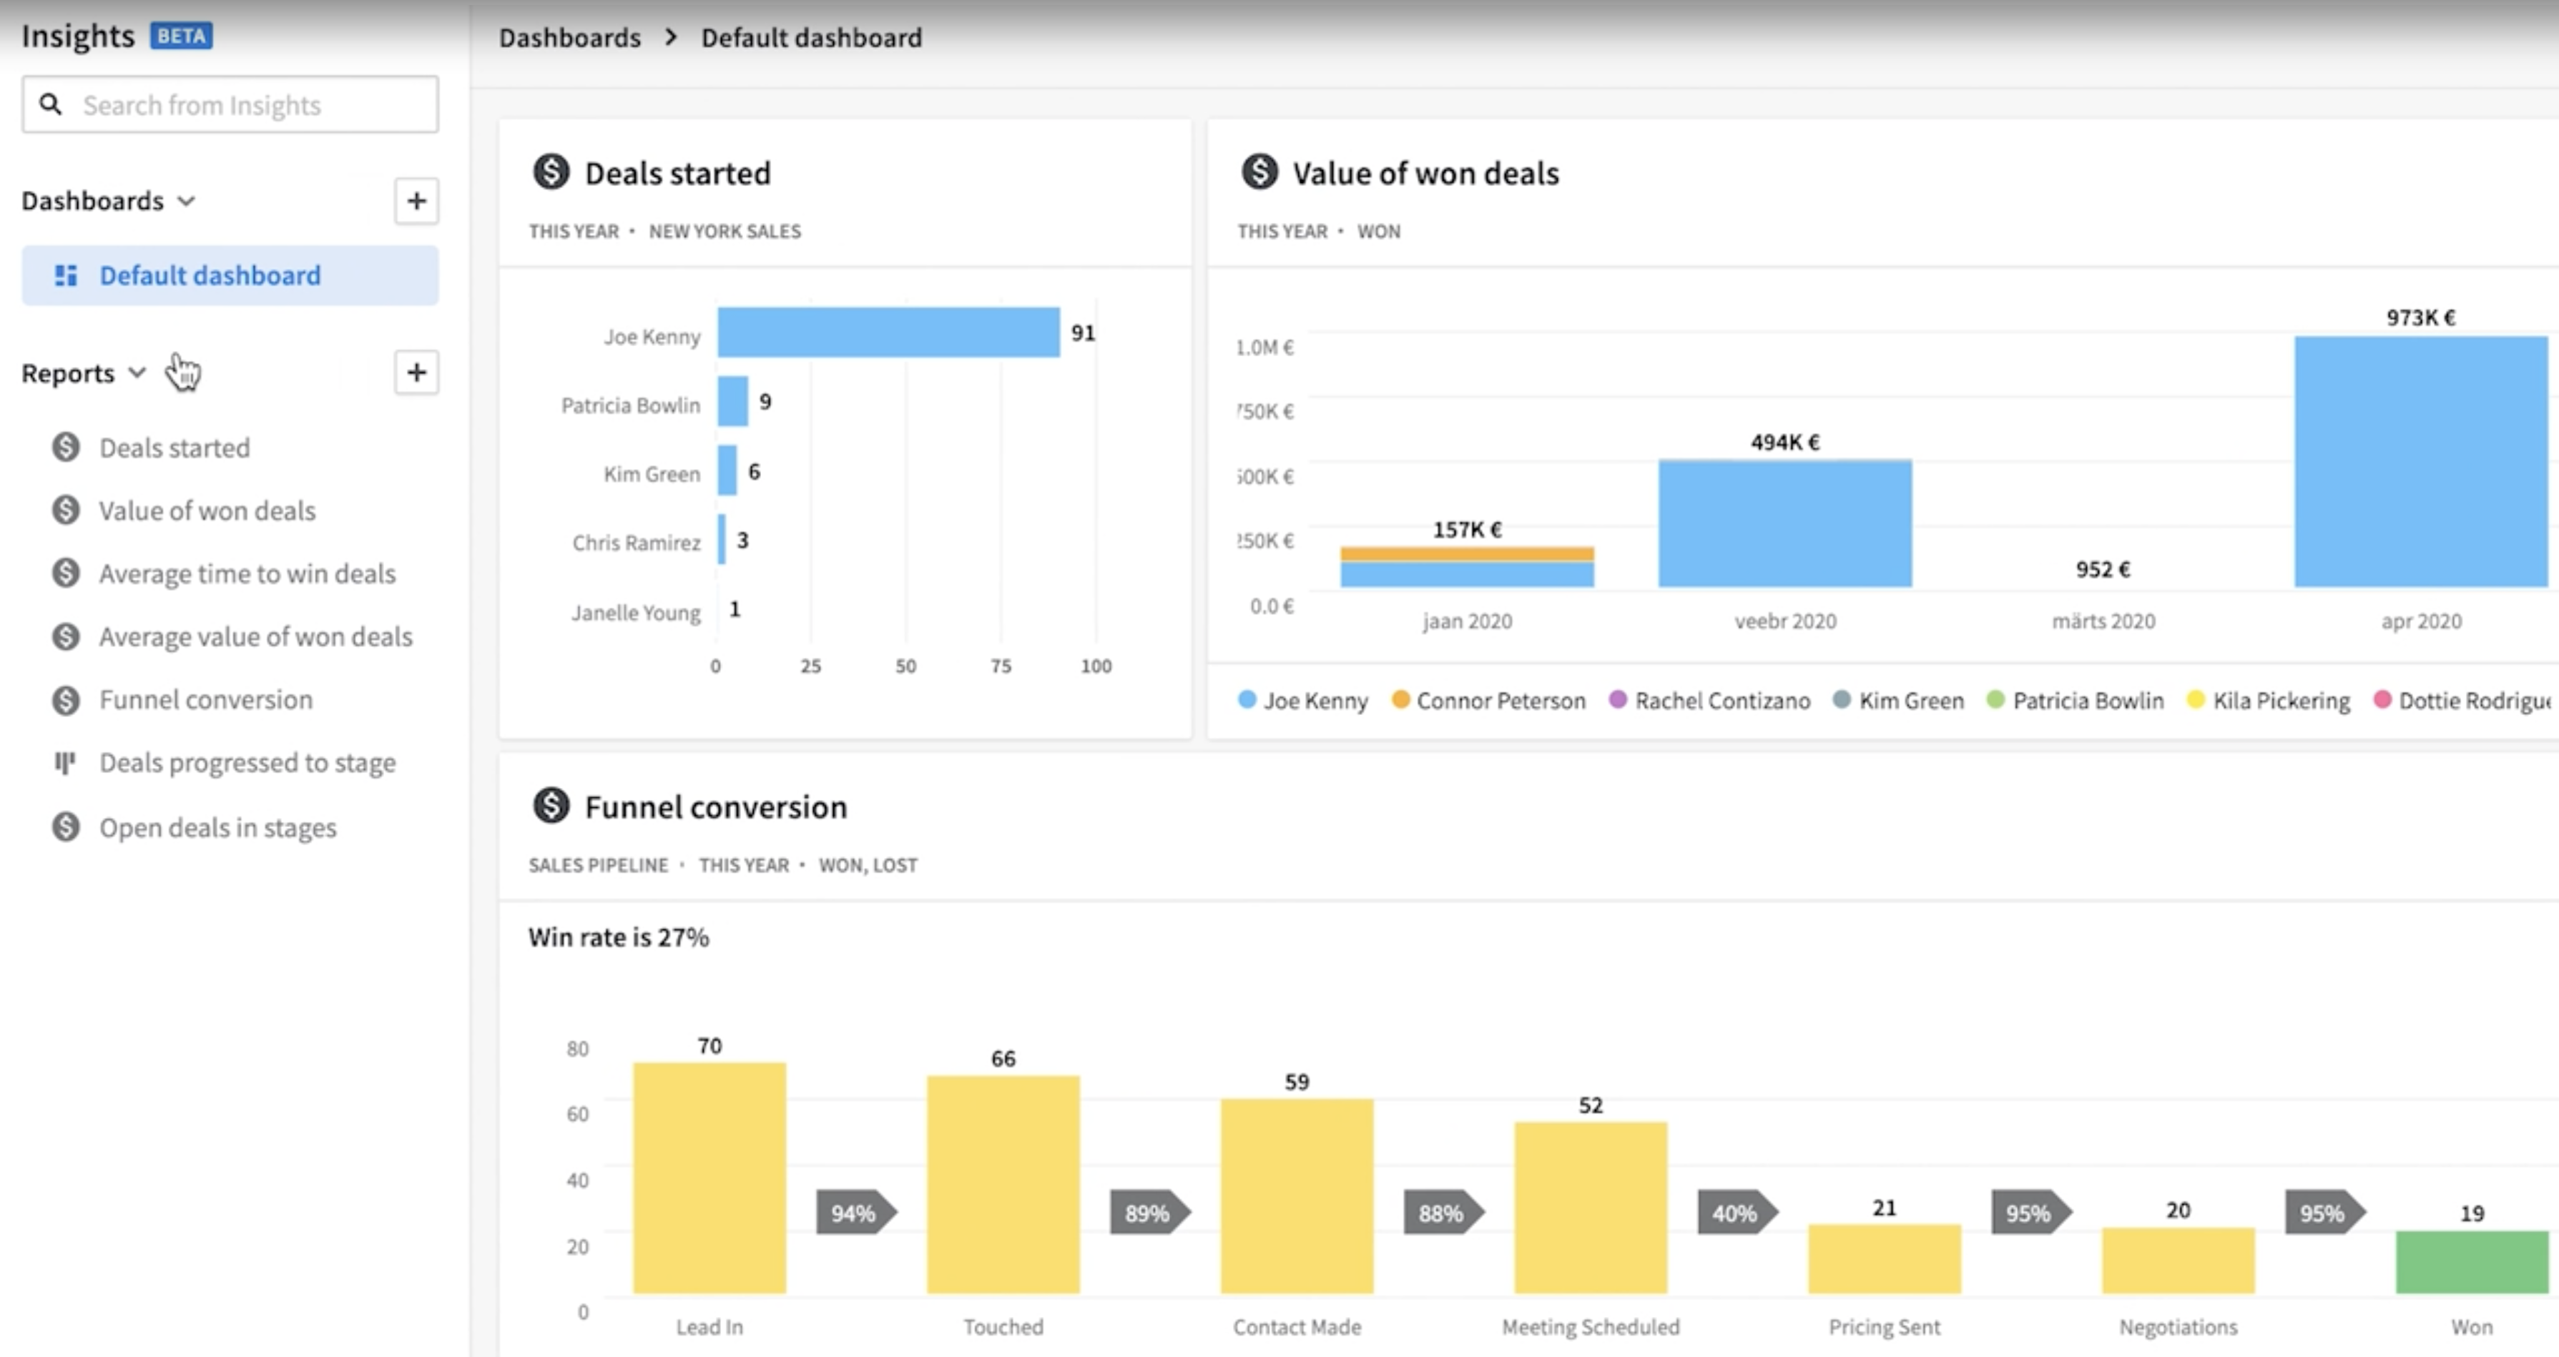Image resolution: width=2559 pixels, height=1357 pixels.
Task: Click the dollar icon on the Value of won deals card
Action: click(x=1259, y=172)
